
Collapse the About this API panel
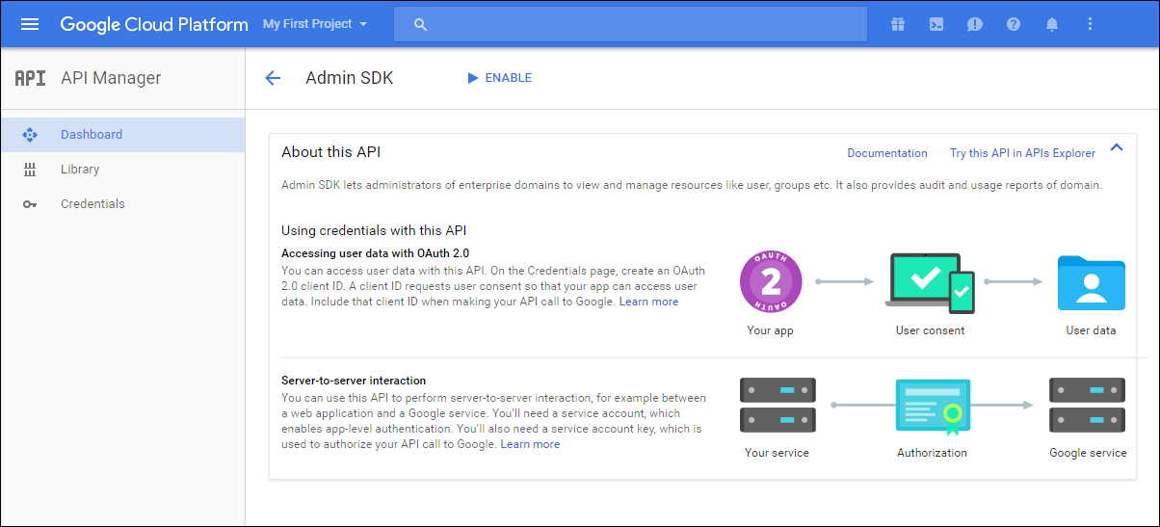tap(1117, 147)
